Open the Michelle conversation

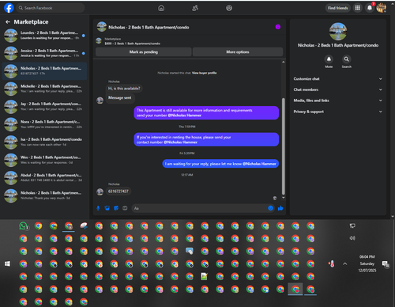(x=45, y=89)
